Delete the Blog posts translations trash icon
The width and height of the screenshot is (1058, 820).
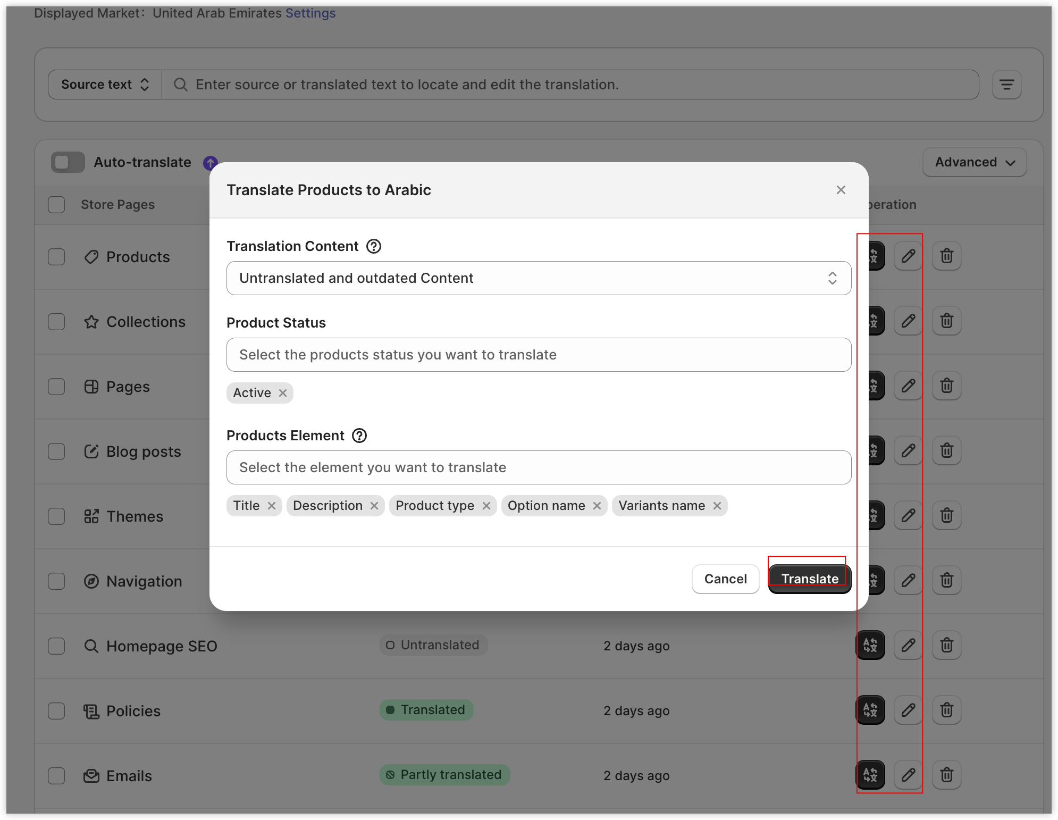(x=946, y=450)
